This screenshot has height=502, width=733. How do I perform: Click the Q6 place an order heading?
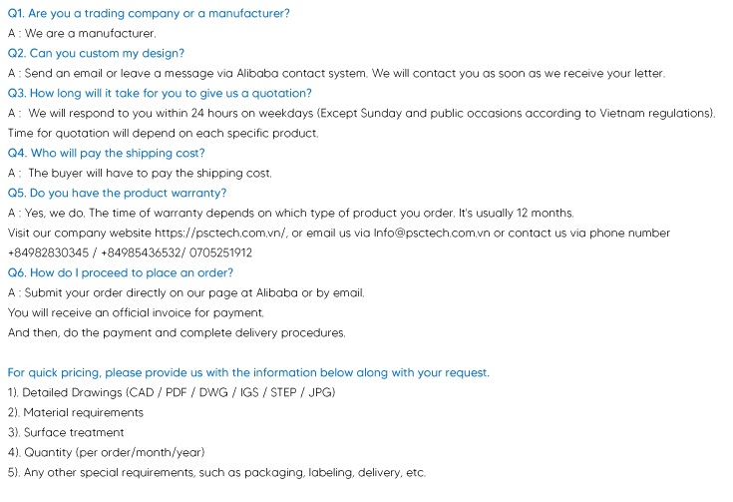pos(120,272)
